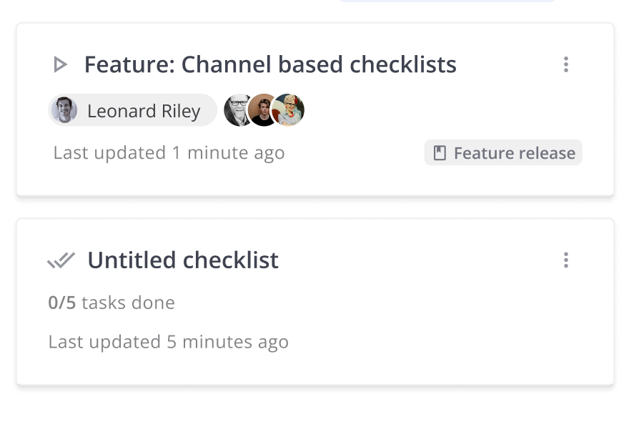The image size is (639, 422).
Task: Open the Untitled checklist title
Action: click(x=183, y=260)
